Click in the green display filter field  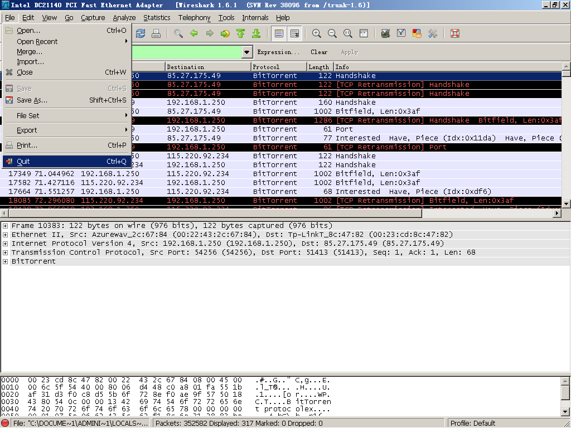pyautogui.click(x=187, y=52)
